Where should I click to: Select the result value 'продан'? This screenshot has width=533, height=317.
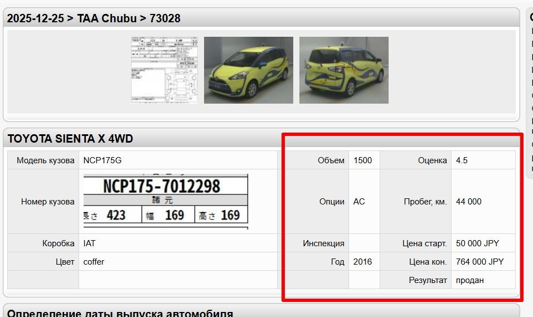click(x=470, y=280)
